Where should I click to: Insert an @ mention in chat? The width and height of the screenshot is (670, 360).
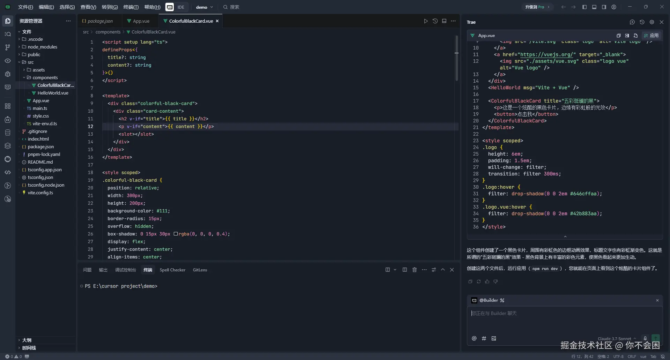[x=474, y=338]
